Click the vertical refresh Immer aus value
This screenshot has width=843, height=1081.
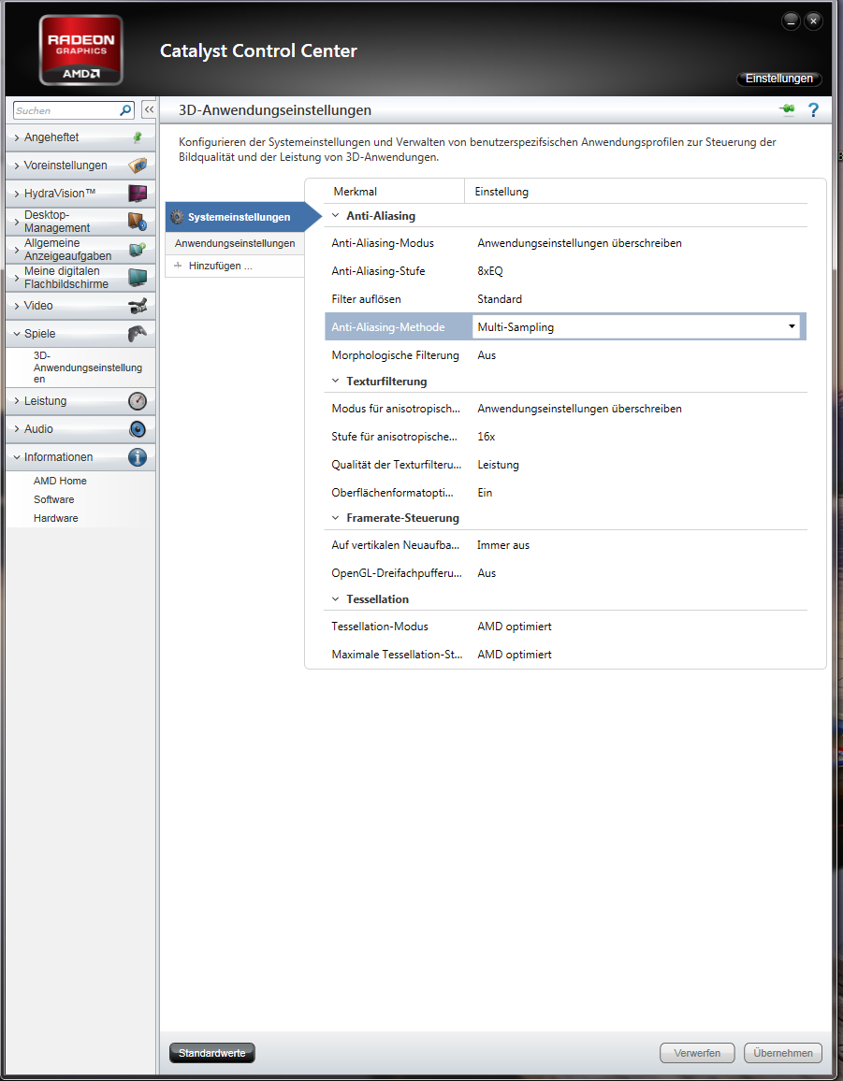pos(503,544)
